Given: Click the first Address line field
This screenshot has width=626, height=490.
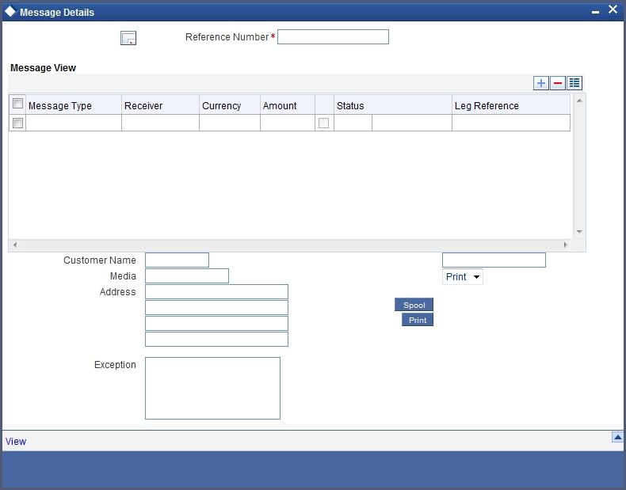Looking at the screenshot, I should tap(216, 292).
